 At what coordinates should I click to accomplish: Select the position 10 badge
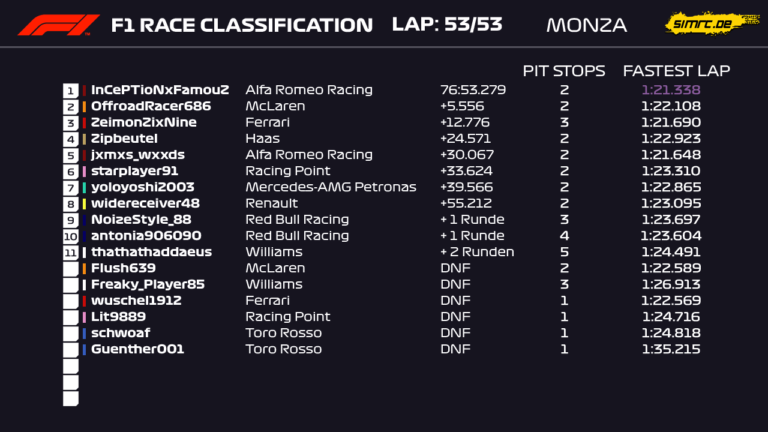(x=71, y=236)
